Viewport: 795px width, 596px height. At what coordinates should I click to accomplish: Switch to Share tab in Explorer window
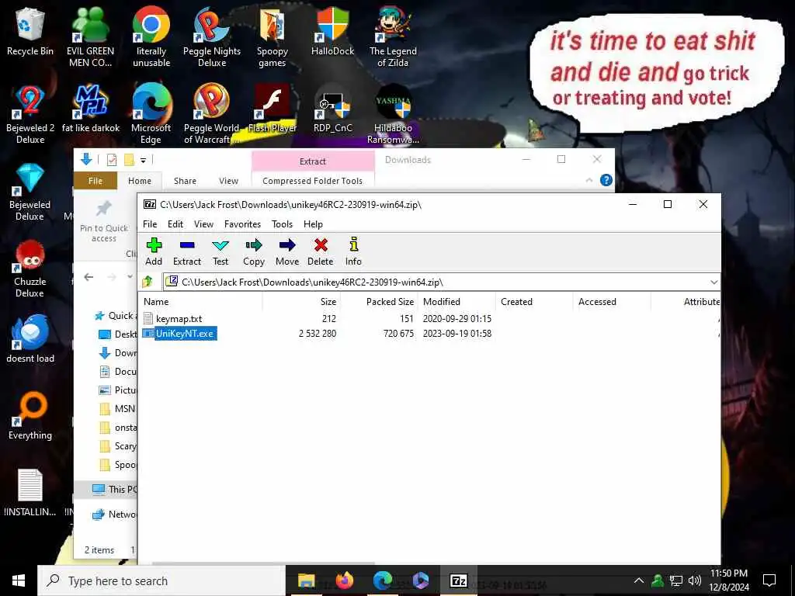185,181
